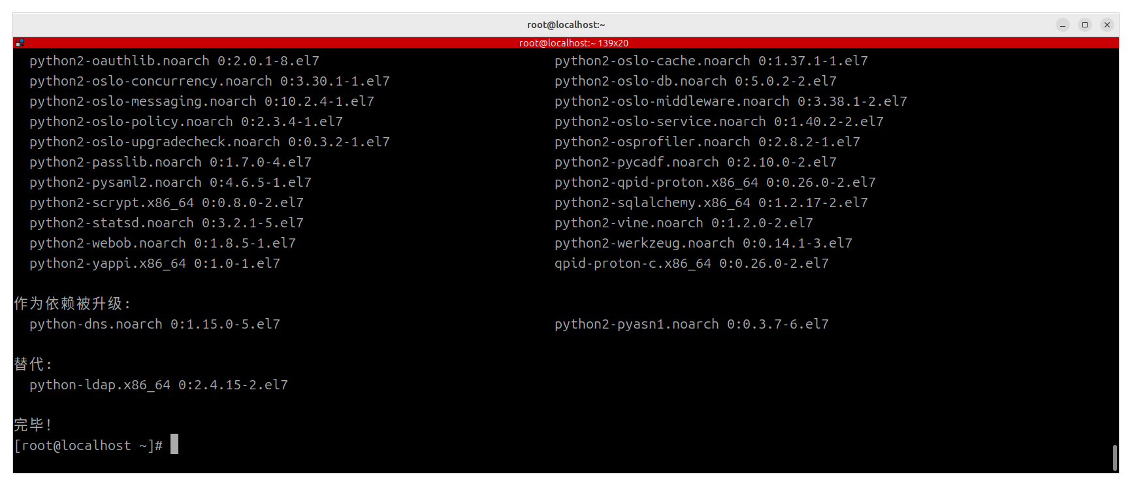
Task: Click the terminal vertical scrollbar thumb
Action: coord(1114,457)
